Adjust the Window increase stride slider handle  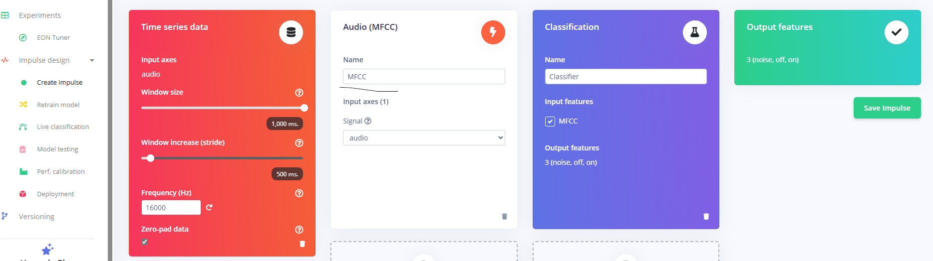coord(150,158)
